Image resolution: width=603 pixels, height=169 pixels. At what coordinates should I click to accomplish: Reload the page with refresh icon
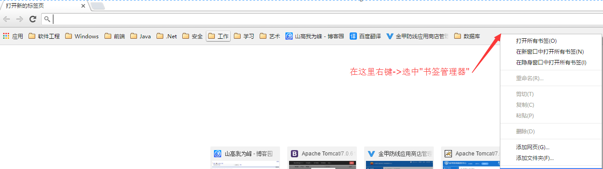click(33, 19)
